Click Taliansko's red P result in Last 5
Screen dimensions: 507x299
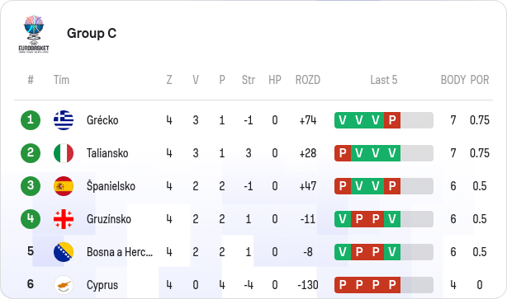pyautogui.click(x=343, y=153)
